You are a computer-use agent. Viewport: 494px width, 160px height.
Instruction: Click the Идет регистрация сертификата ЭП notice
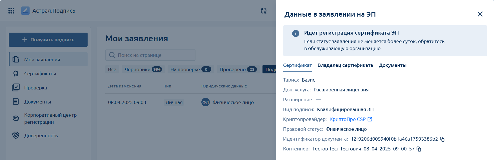tap(385, 40)
